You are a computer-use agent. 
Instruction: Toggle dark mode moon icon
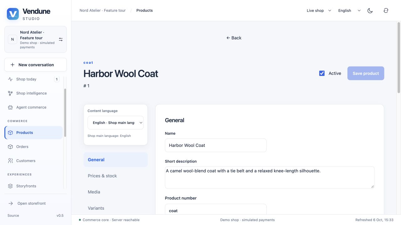pyautogui.click(x=370, y=11)
